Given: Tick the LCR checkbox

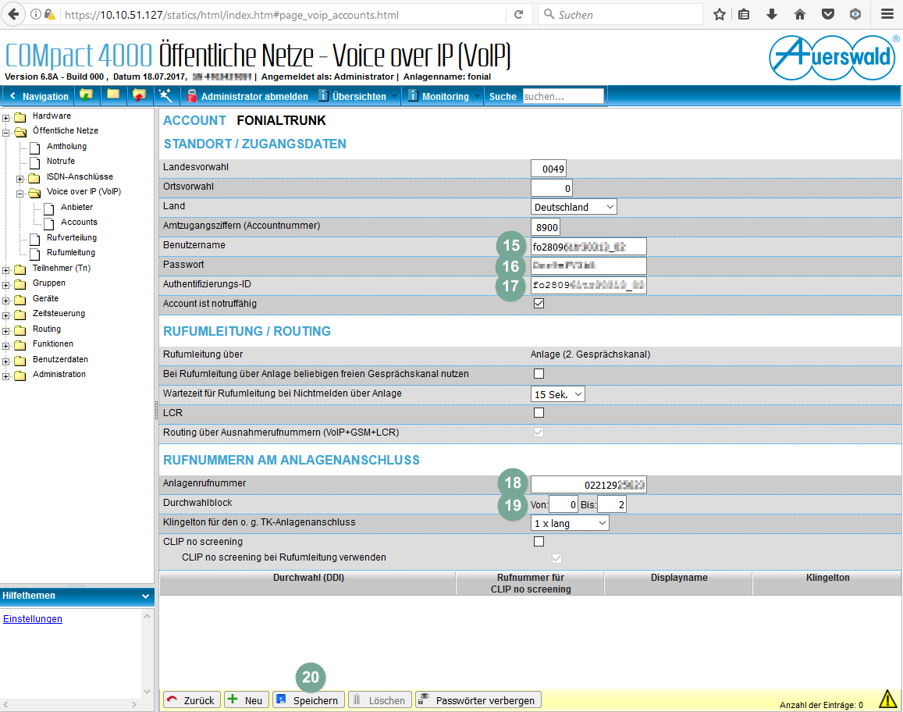Looking at the screenshot, I should [x=539, y=413].
